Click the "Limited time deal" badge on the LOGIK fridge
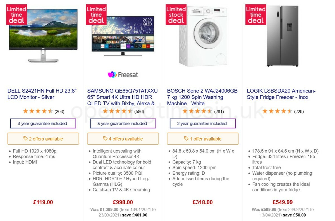The height and width of the screenshot is (221, 335). [x=255, y=15]
